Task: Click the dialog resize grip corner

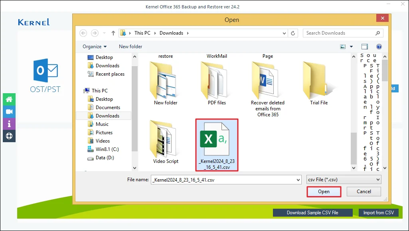Action: 385,199
